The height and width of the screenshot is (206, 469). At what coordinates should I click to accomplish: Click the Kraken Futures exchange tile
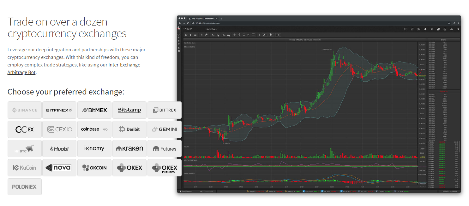point(165,148)
